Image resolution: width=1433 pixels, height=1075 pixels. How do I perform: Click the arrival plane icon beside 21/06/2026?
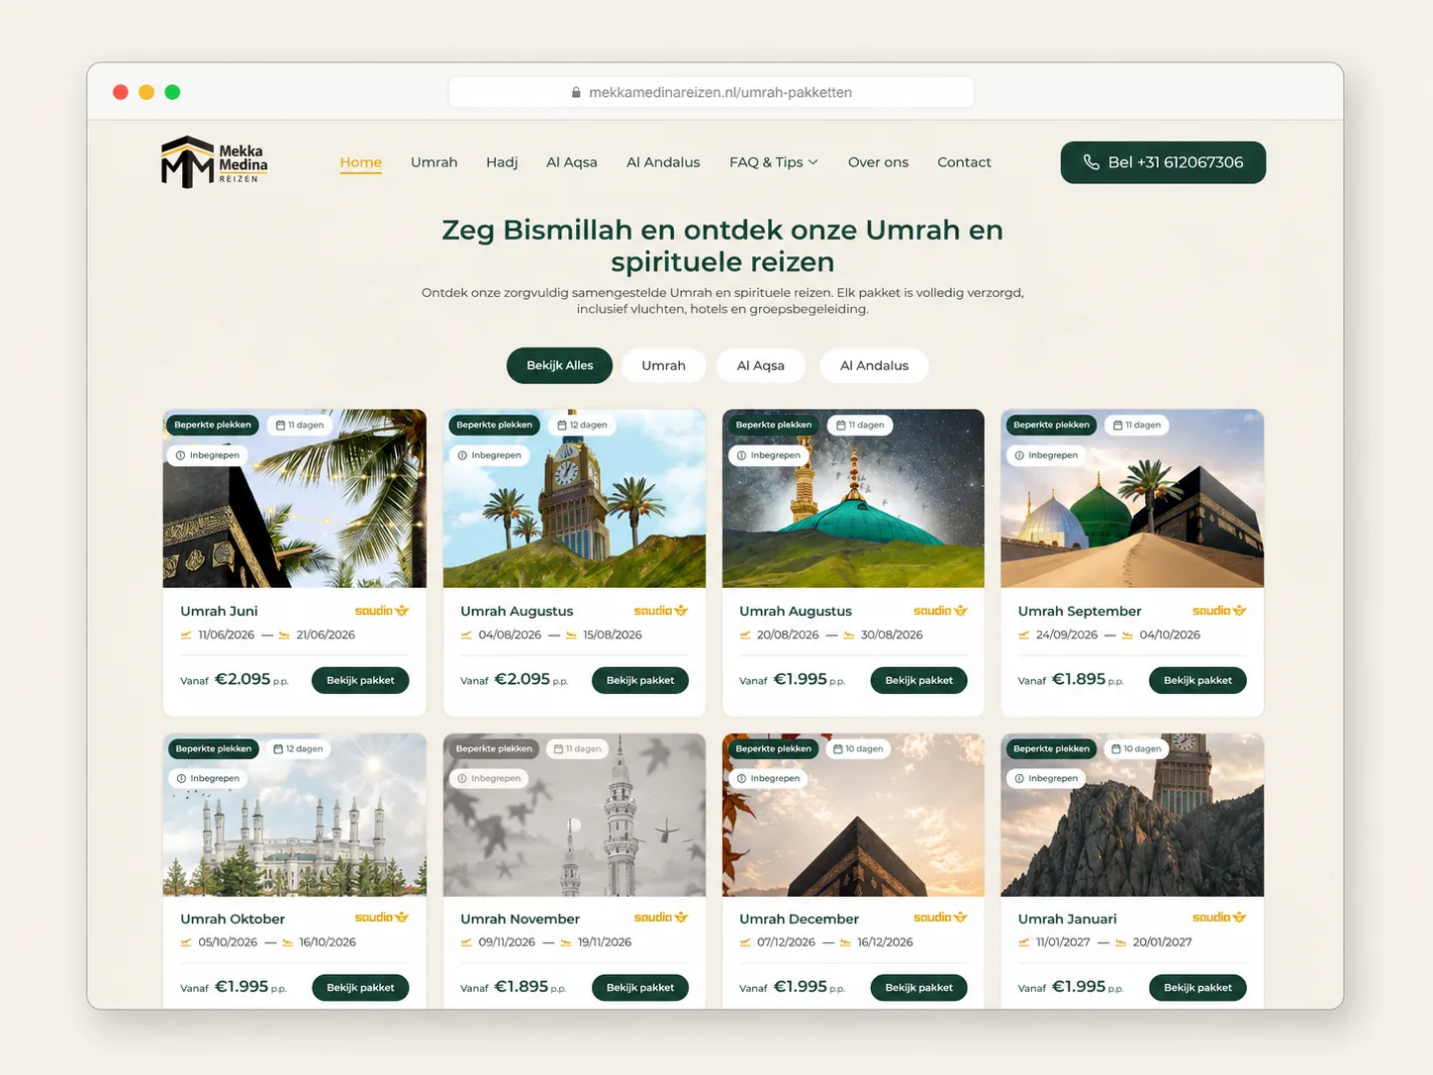[284, 635]
